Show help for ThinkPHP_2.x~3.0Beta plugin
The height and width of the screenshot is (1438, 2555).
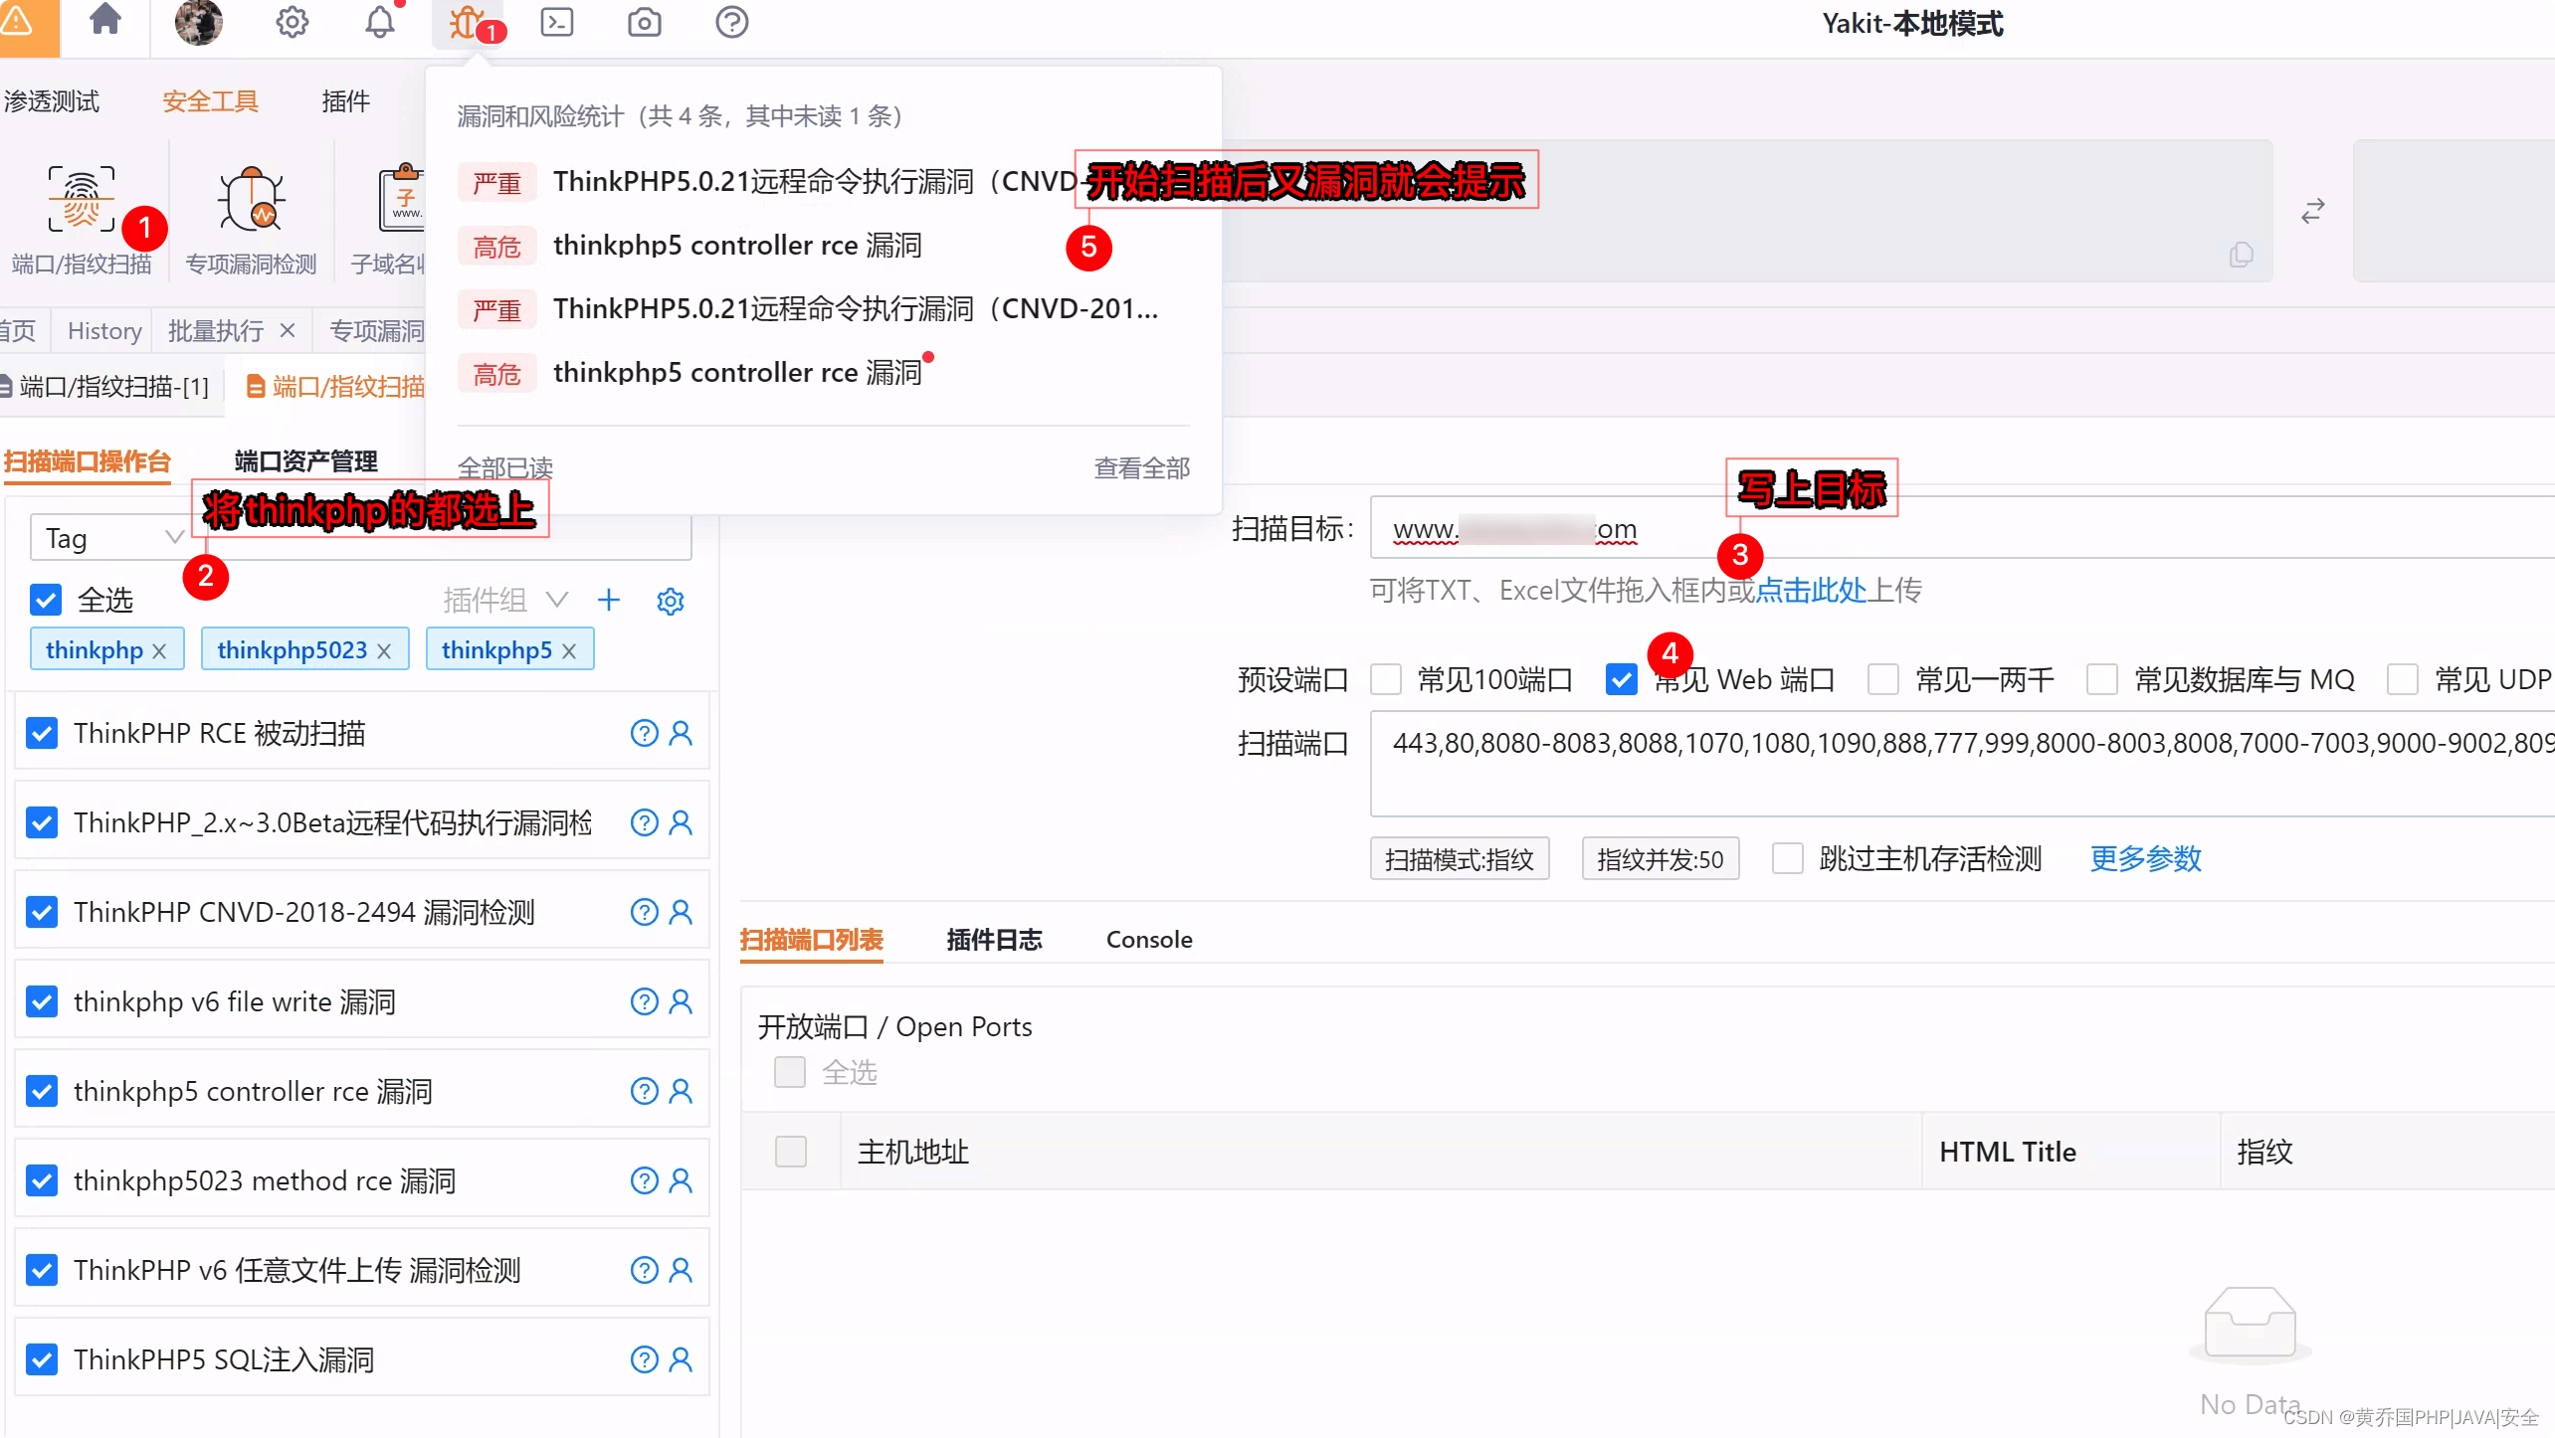644,822
